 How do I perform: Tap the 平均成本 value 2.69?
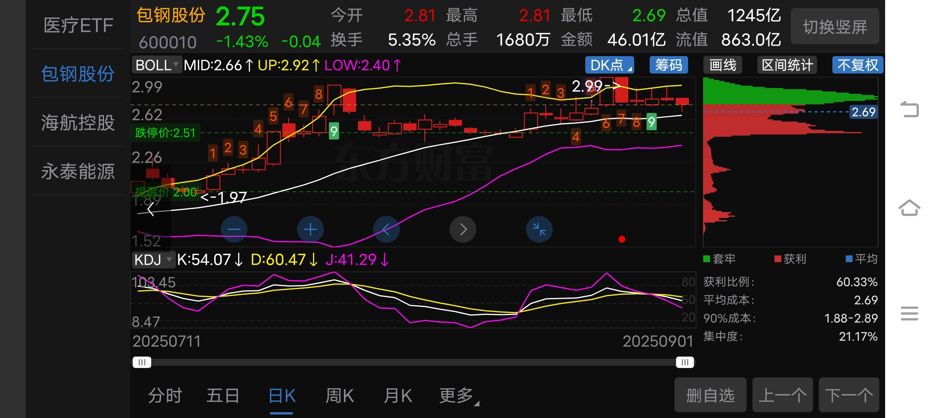(866, 300)
